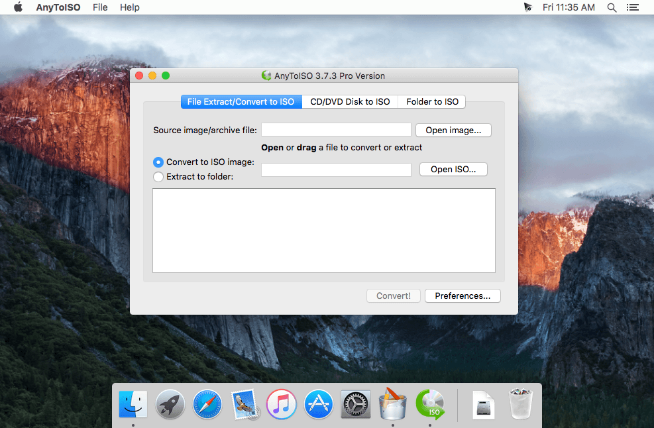Click the bird status icon in menu bar

click(x=527, y=7)
